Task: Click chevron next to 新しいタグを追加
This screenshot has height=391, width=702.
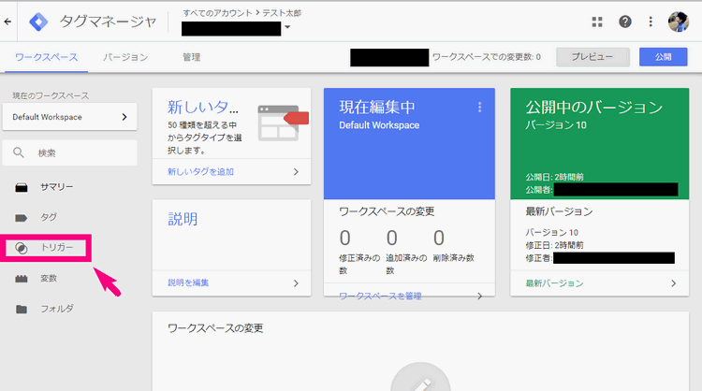Action: 296,172
